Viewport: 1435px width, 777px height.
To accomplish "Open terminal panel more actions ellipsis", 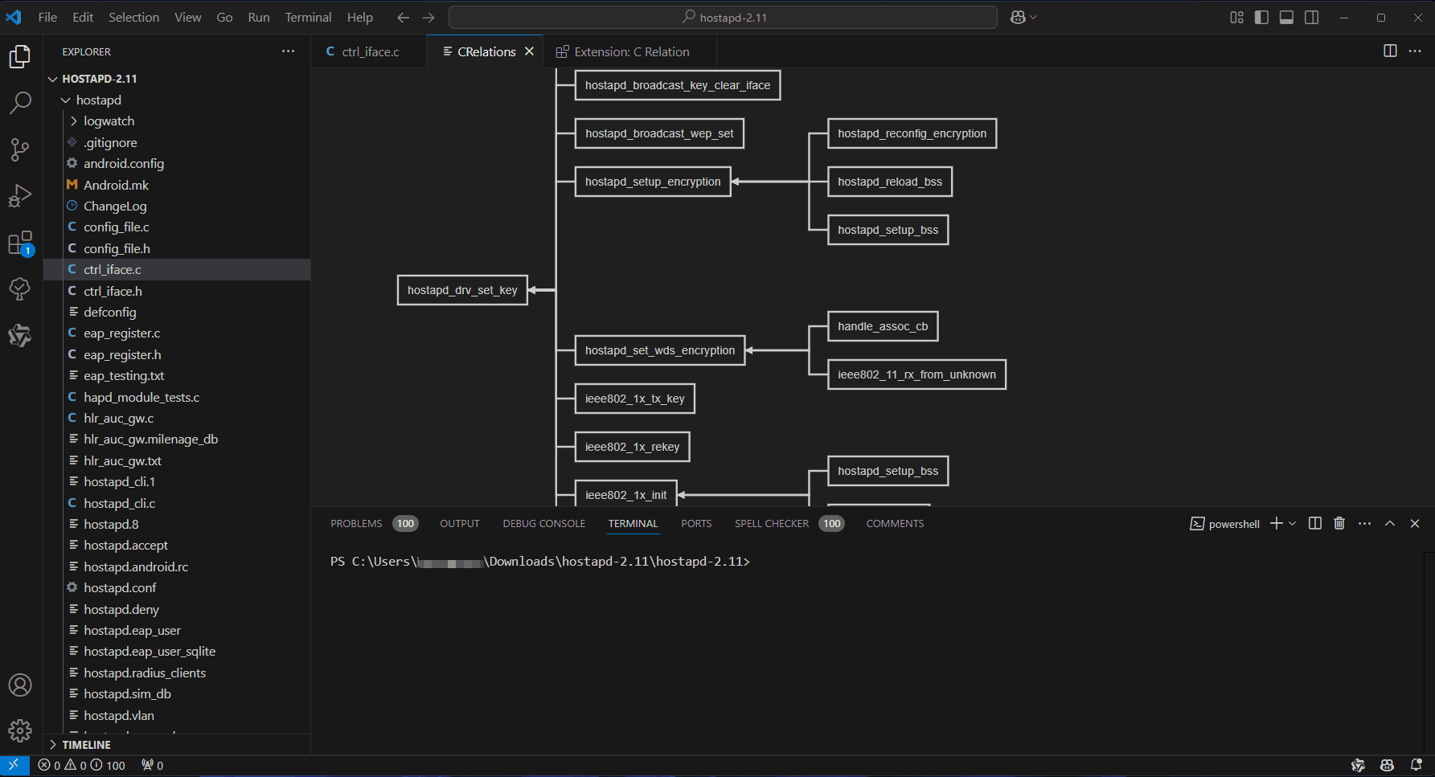I will pyautogui.click(x=1364, y=524).
